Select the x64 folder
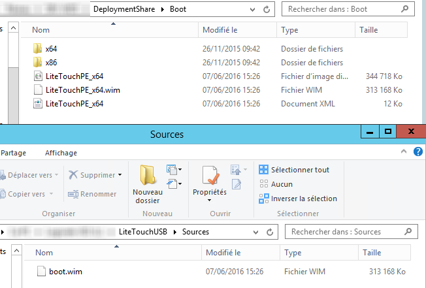The height and width of the screenshot is (288, 426). click(51, 49)
